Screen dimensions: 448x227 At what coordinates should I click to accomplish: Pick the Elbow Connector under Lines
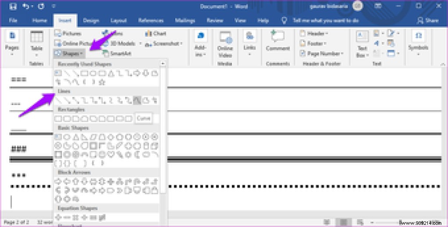(x=85, y=100)
